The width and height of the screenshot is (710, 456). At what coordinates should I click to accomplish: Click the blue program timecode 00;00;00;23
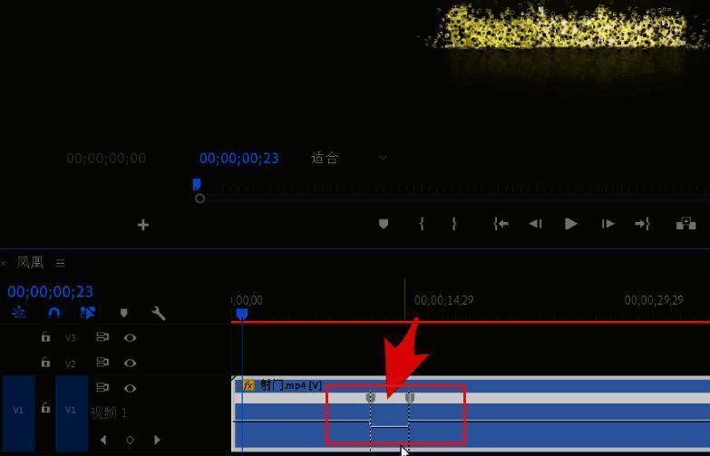click(x=238, y=158)
